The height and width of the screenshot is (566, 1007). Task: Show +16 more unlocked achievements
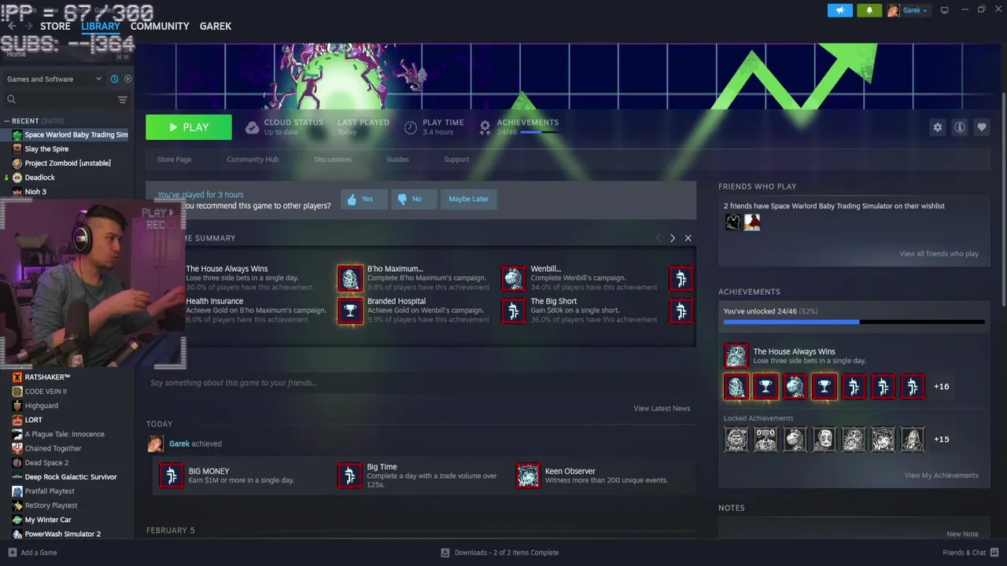[941, 387]
